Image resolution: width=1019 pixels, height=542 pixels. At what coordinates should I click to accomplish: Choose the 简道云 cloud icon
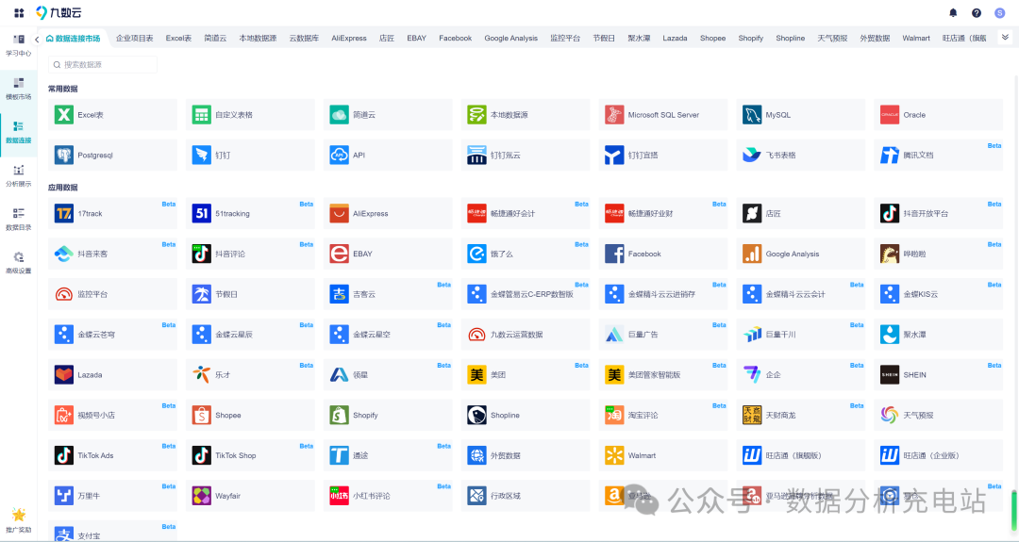340,115
